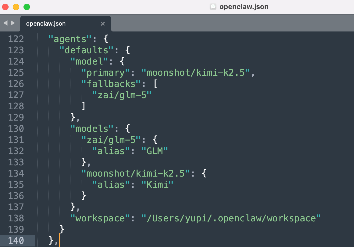Click the "agents" key on line 122

(70, 39)
